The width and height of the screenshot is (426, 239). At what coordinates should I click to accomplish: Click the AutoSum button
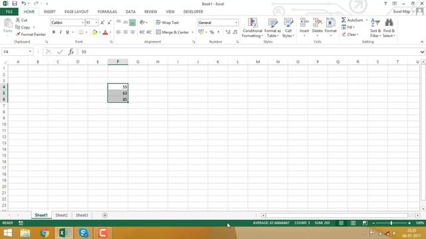(x=352, y=20)
